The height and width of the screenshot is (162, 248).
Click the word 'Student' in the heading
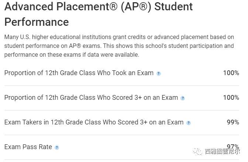(173, 7)
